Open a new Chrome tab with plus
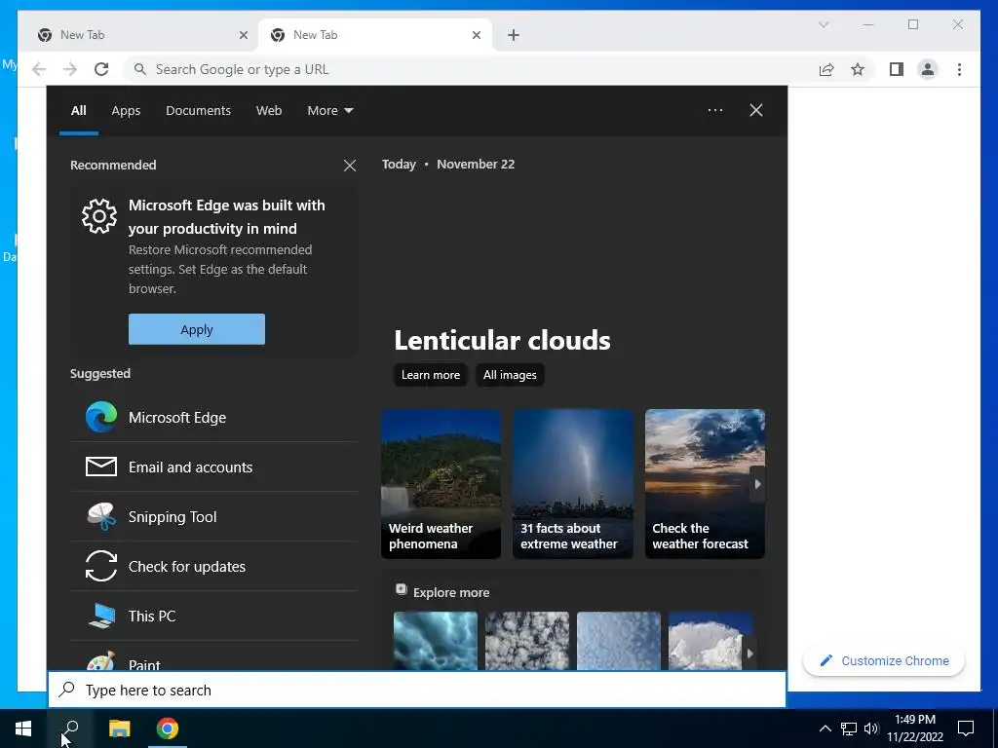998x748 pixels. (513, 35)
